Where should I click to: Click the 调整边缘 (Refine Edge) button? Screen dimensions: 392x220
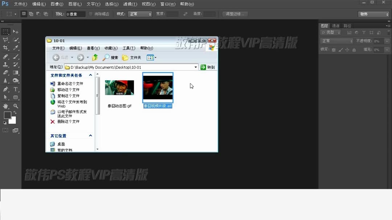click(235, 14)
